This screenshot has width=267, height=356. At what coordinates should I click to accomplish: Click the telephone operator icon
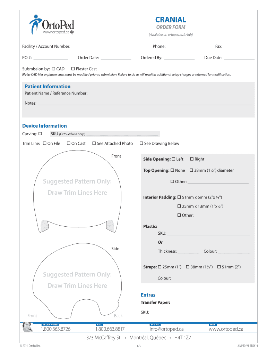(27, 327)
